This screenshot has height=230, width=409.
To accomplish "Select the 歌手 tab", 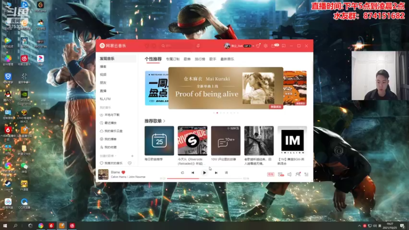I will [x=213, y=59].
